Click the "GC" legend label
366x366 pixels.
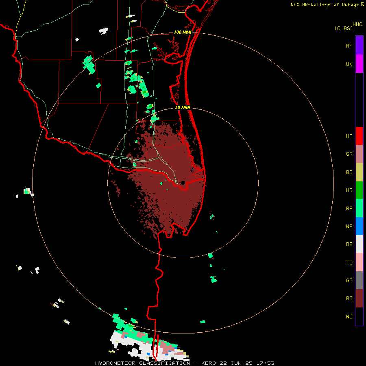coord(349,280)
